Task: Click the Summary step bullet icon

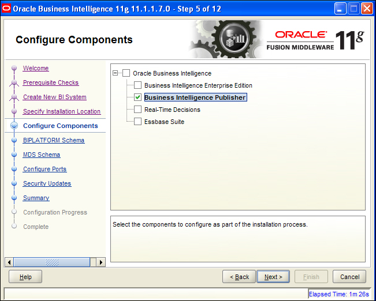Action: (14, 198)
